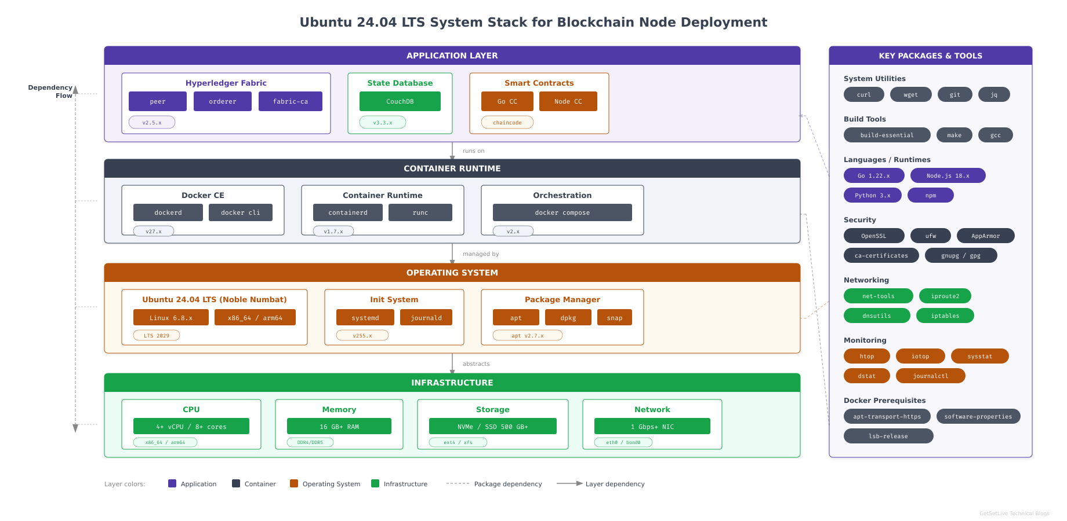Select OpenSSL in the Security section
The width and height of the screenshot is (1067, 521).
pos(874,235)
